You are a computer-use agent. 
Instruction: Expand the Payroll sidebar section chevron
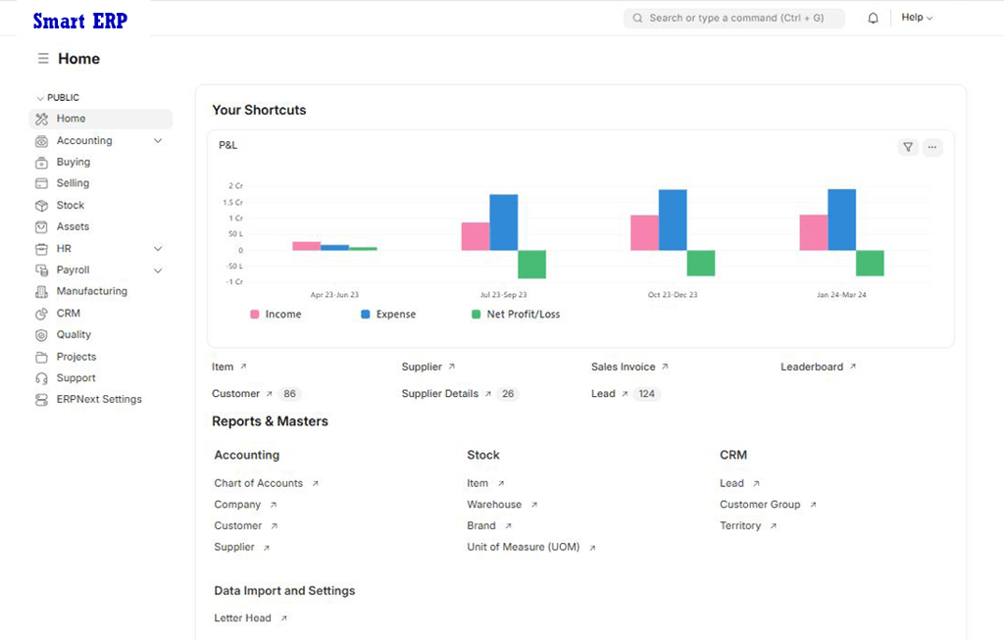[x=158, y=271]
